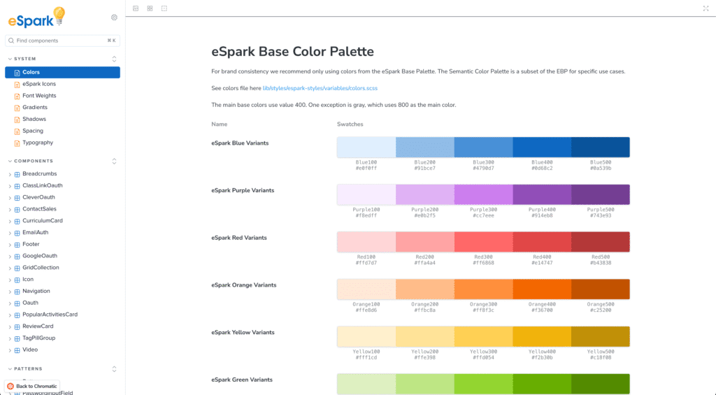This screenshot has height=395, width=716.
Task: Open the GridCollection component
Action: [41, 268]
